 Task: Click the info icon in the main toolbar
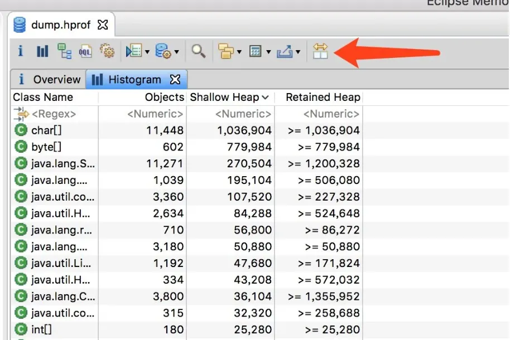[x=21, y=51]
